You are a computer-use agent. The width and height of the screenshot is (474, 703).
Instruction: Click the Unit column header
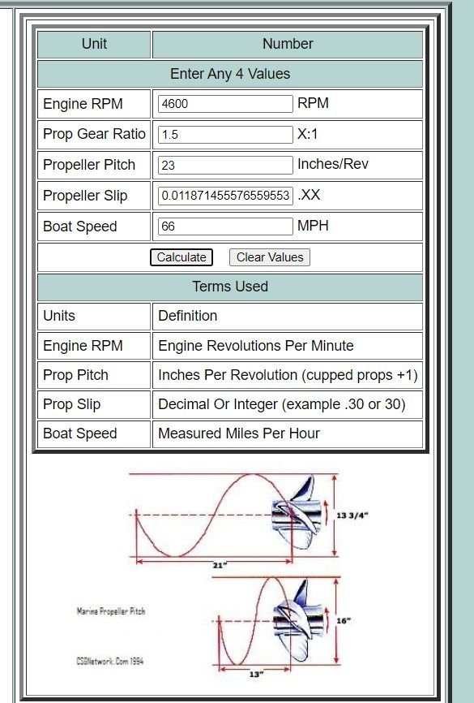[x=94, y=44]
